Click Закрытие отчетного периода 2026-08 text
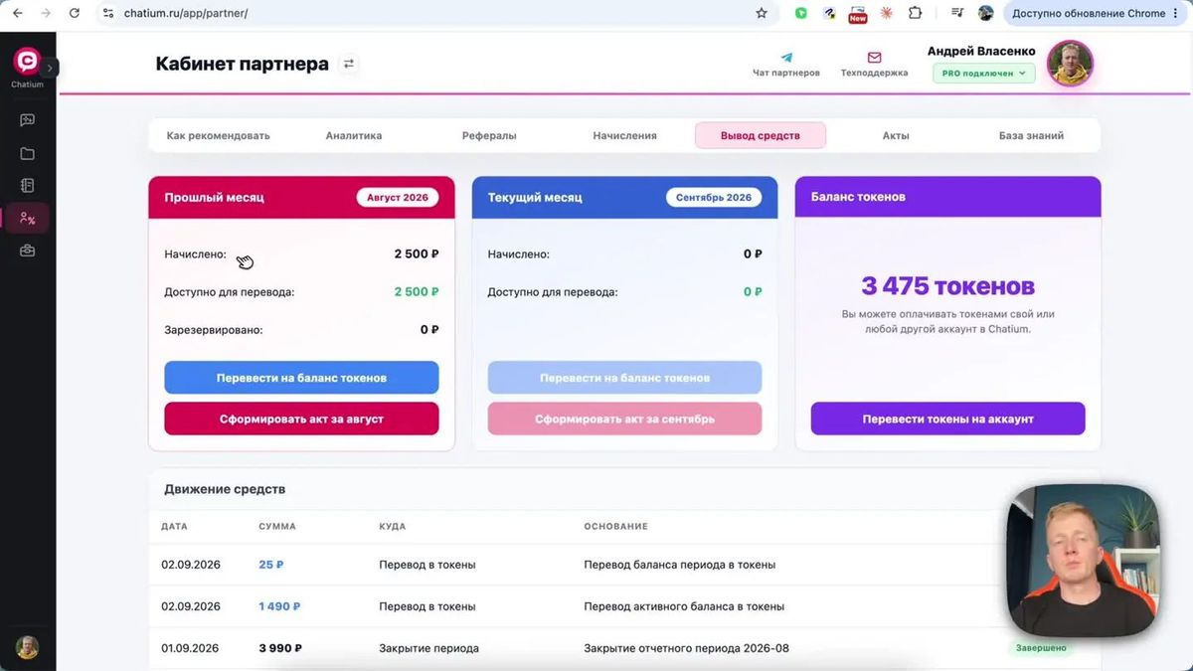The width and height of the screenshot is (1193, 671). click(686, 648)
